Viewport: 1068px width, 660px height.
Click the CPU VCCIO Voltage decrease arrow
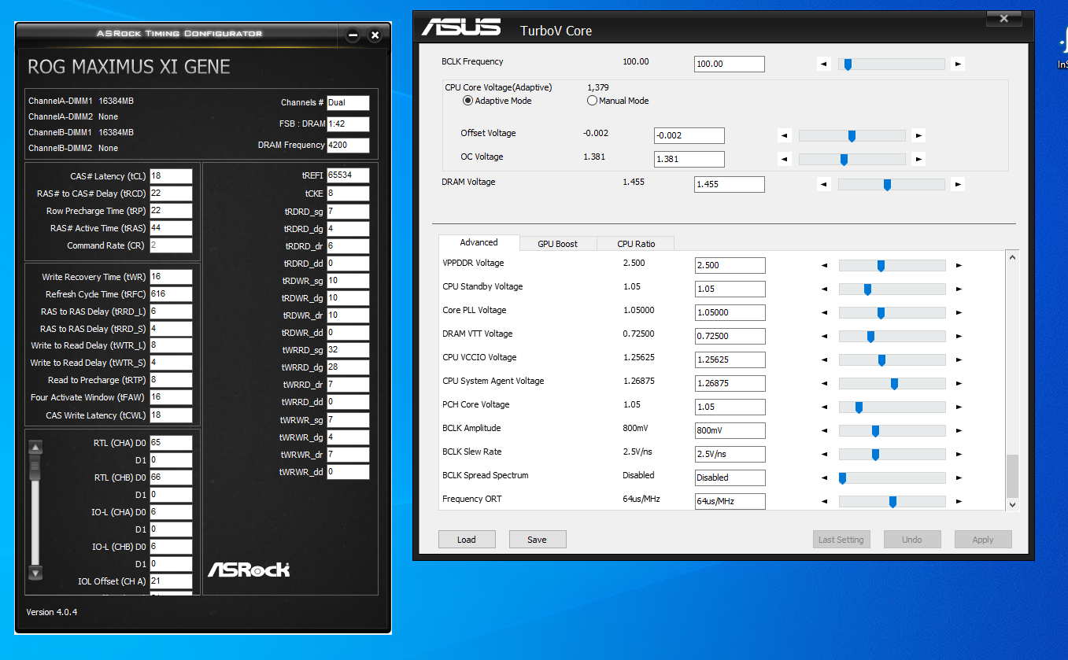tap(824, 360)
